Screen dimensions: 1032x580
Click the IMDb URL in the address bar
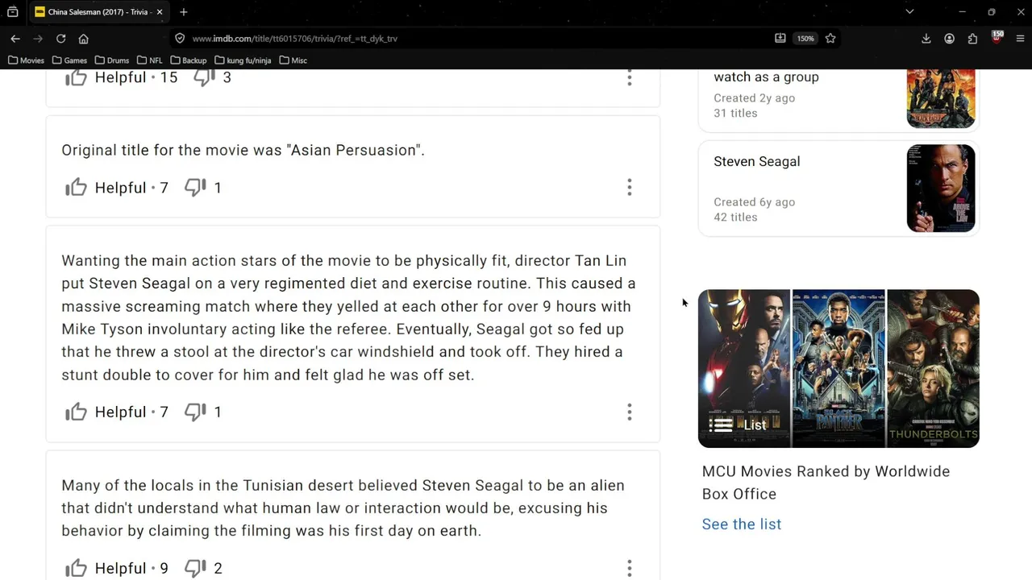coord(294,39)
